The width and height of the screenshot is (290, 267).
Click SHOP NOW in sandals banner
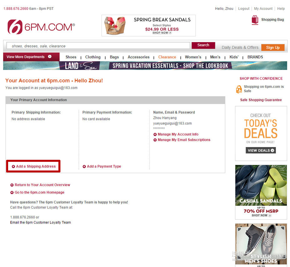click(162, 33)
